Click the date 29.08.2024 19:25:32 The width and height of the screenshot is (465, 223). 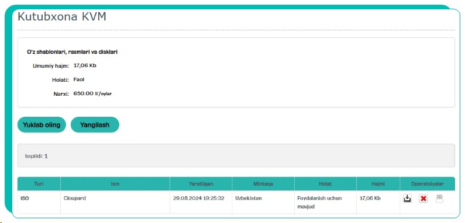tap(198, 198)
